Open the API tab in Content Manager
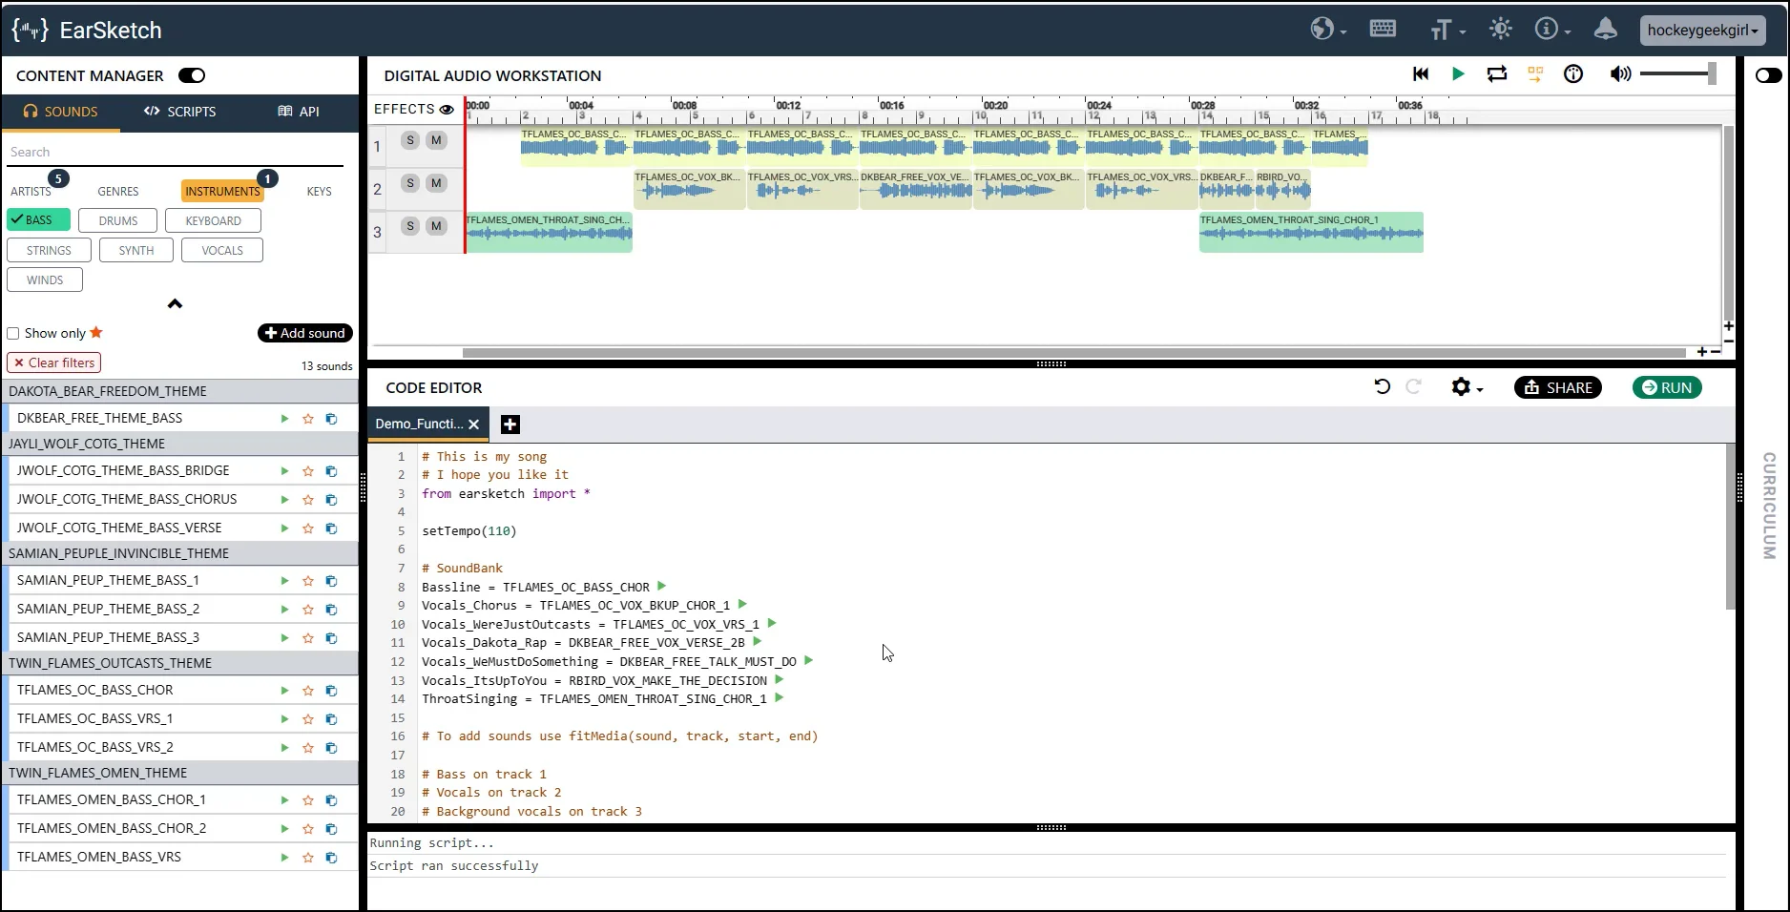The width and height of the screenshot is (1790, 912). [297, 112]
